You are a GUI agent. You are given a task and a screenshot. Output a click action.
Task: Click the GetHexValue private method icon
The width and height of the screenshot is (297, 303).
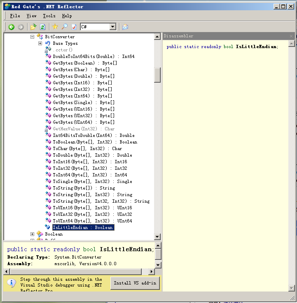pyautogui.click(x=48, y=129)
